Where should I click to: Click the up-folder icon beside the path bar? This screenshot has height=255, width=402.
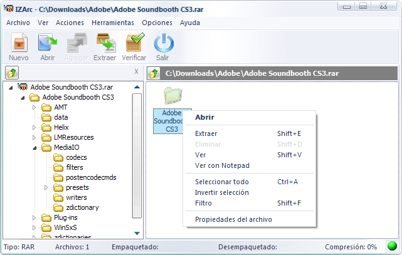tap(153, 73)
